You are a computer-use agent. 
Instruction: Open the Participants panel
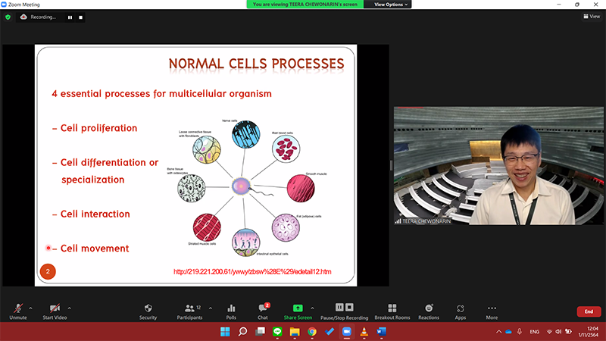(x=189, y=311)
